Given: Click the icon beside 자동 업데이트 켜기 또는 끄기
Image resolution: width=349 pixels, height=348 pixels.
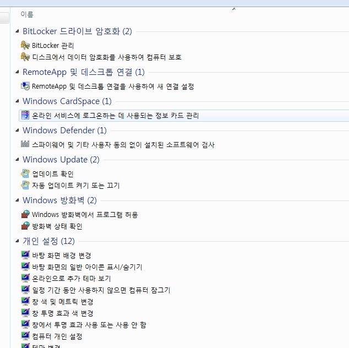Looking at the screenshot, I should (25, 185).
